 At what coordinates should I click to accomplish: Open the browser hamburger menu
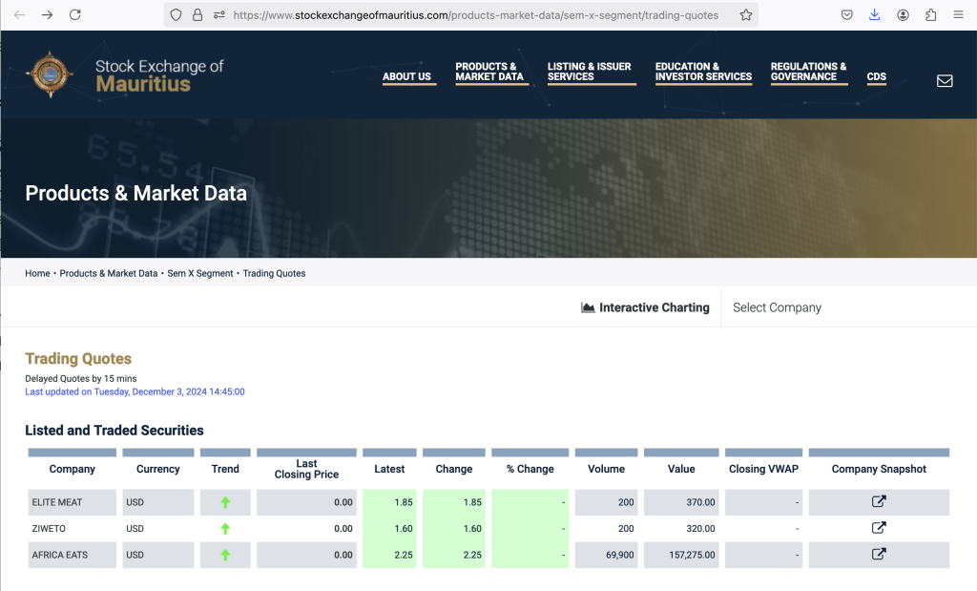click(958, 15)
